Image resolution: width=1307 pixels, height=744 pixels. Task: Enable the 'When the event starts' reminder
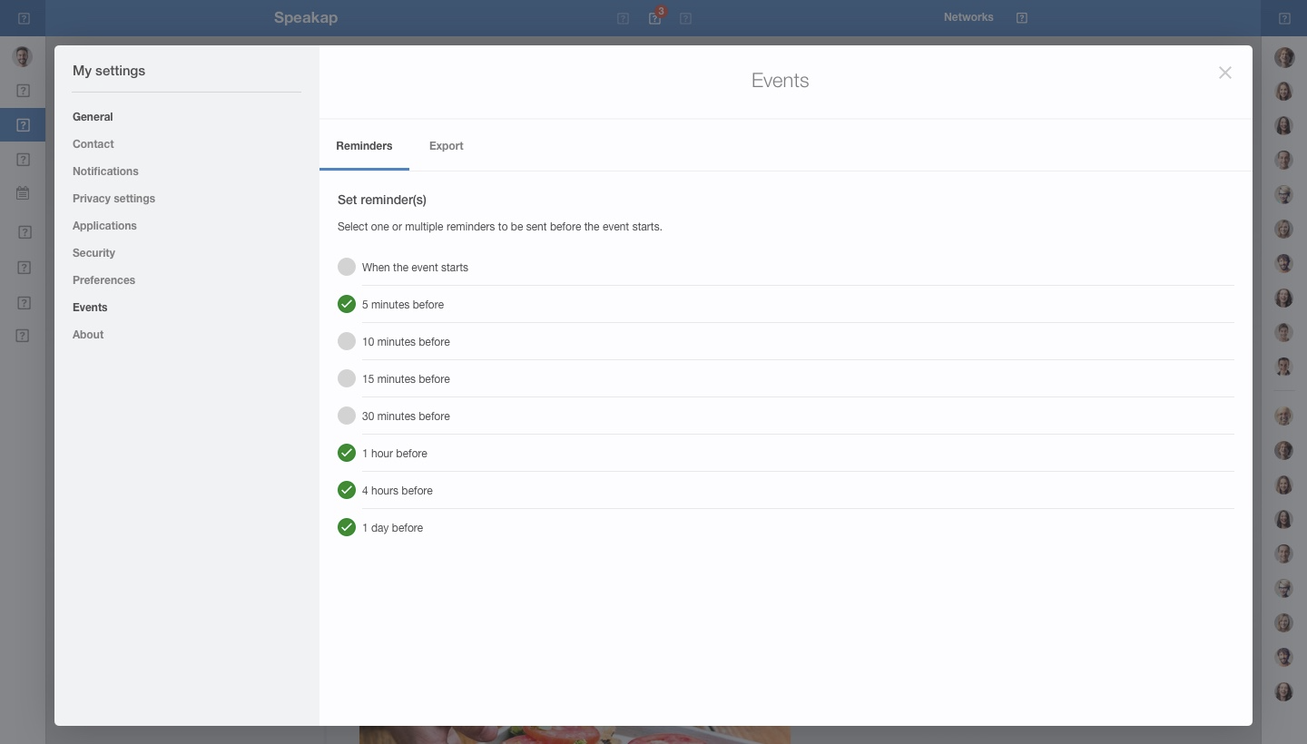point(347,267)
